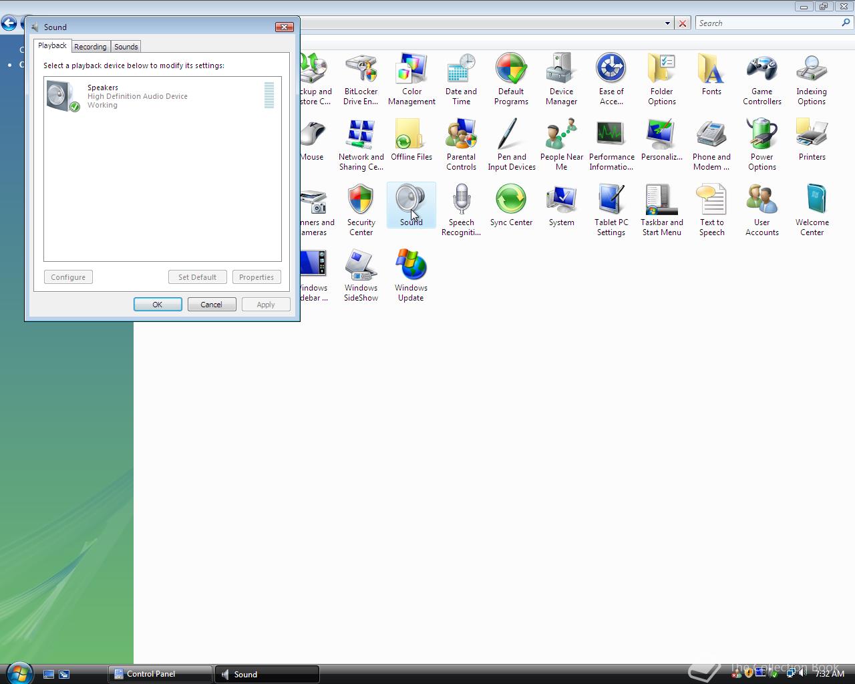Select the Speakers playback device
Screen dimensions: 855x684
point(162,96)
